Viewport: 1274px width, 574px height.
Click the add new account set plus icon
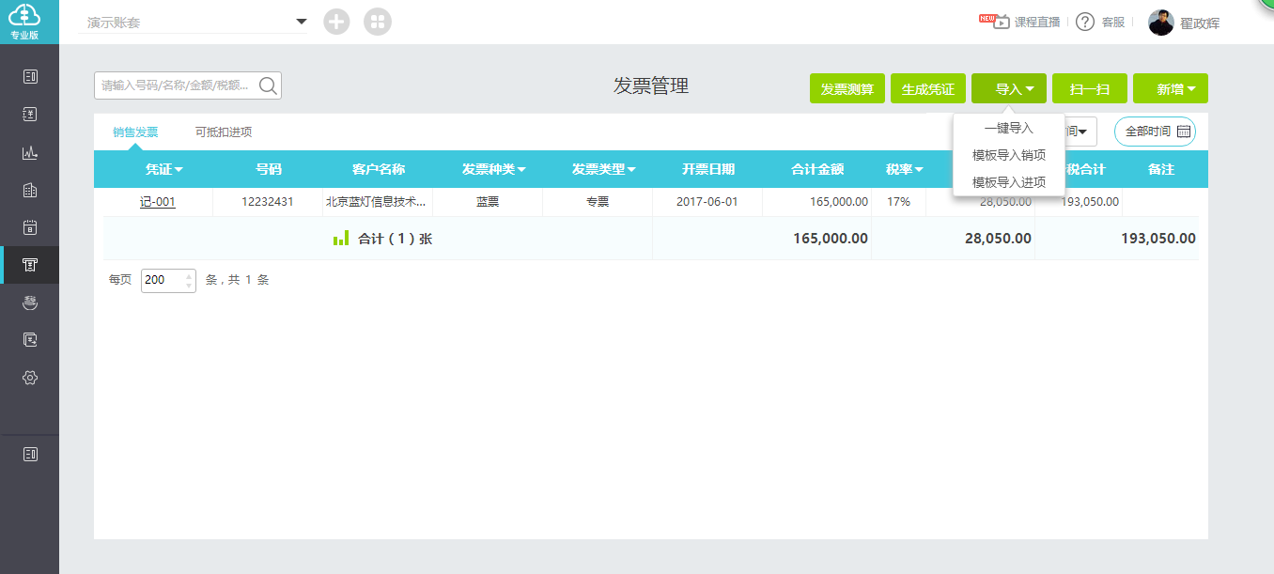click(336, 21)
